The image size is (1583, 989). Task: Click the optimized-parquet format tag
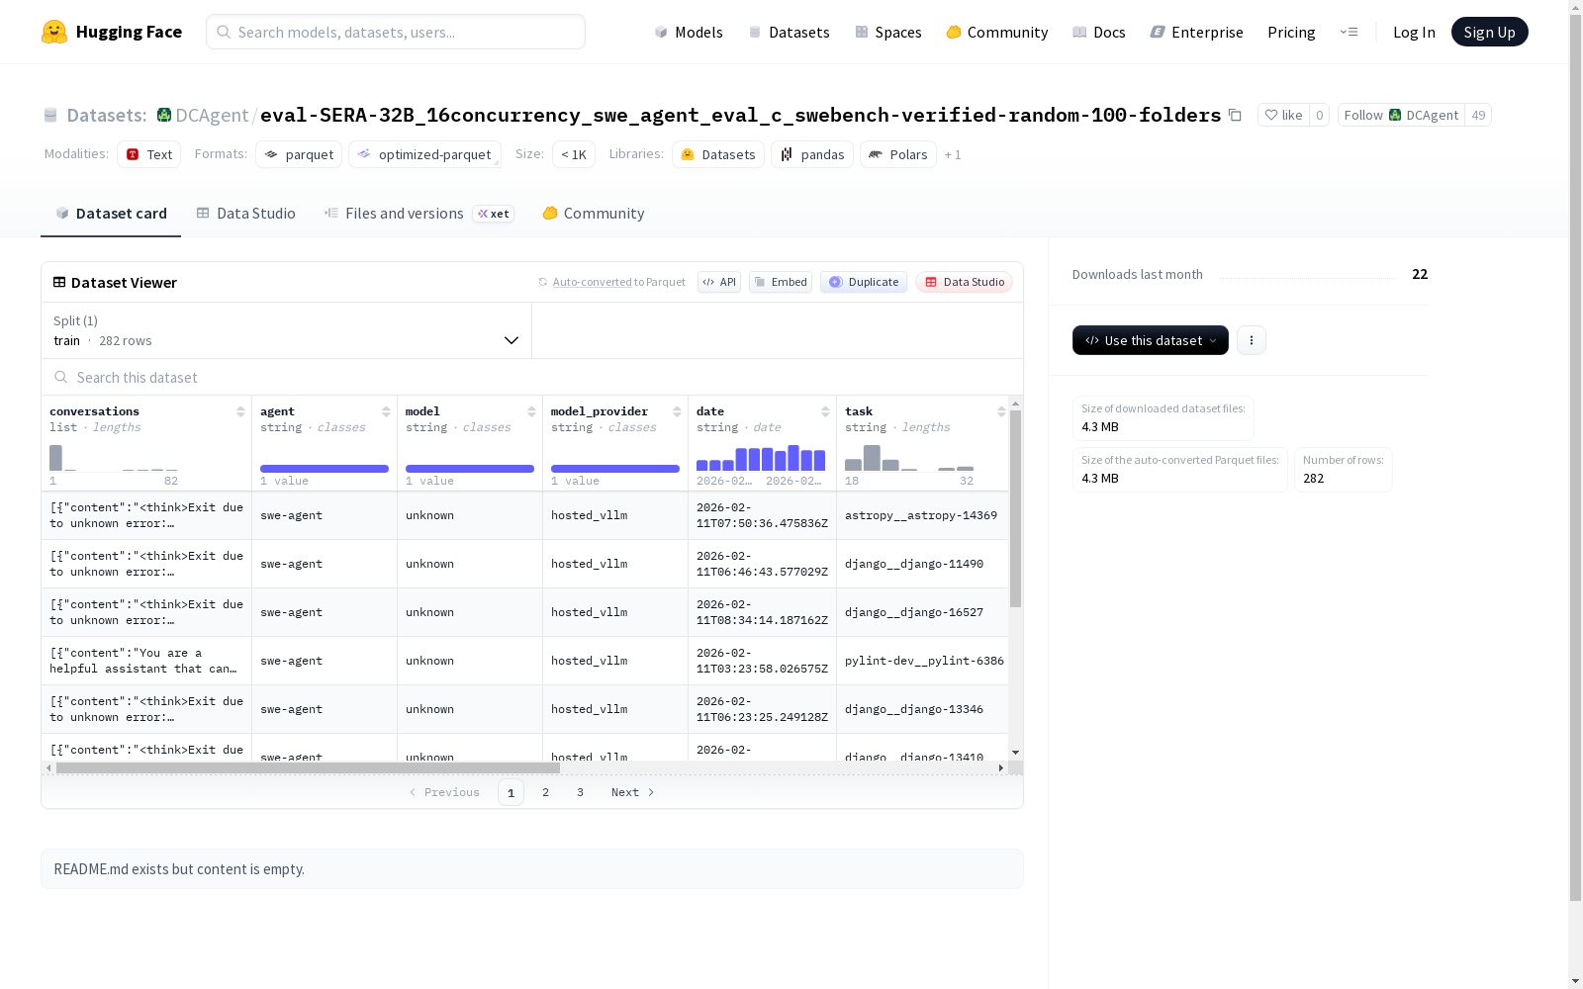424,154
